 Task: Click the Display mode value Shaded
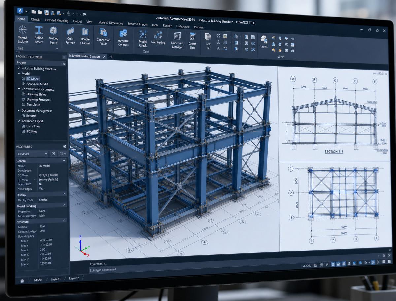click(43, 200)
